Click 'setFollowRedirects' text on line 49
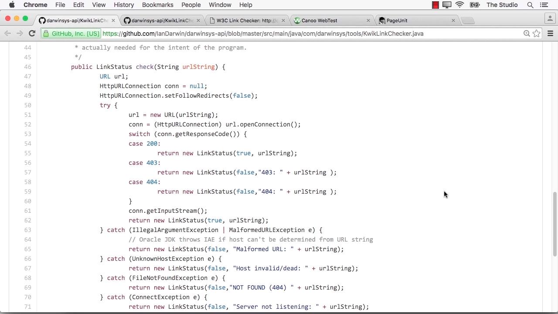Viewport: 558px width, 314px height. click(197, 96)
